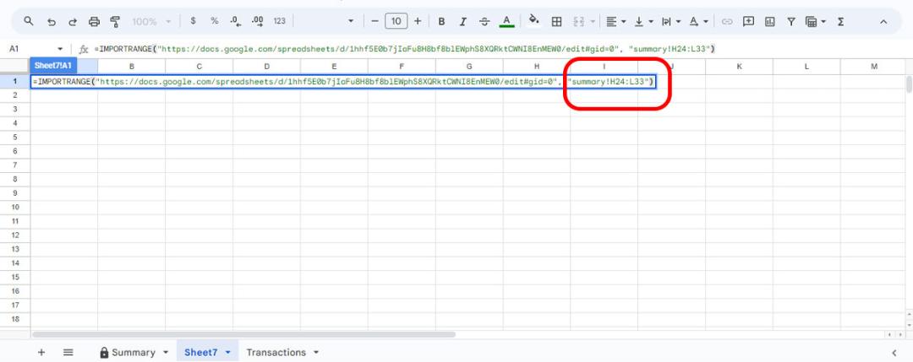Switch to the Sheet7 tab
This screenshot has height=362, width=913.
click(x=201, y=352)
